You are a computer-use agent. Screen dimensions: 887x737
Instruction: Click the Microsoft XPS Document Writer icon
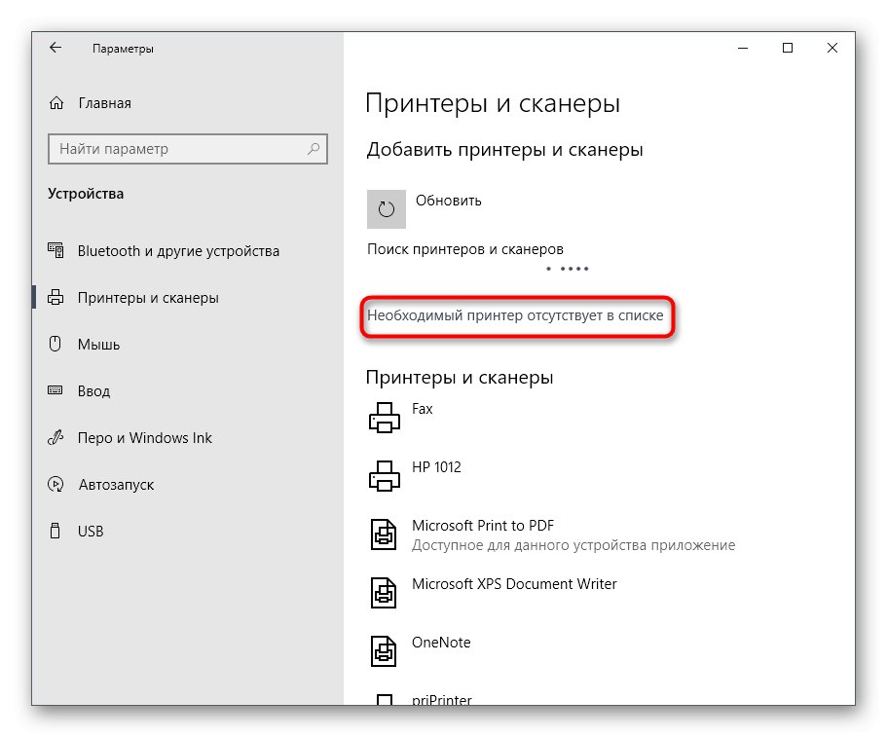tap(384, 593)
